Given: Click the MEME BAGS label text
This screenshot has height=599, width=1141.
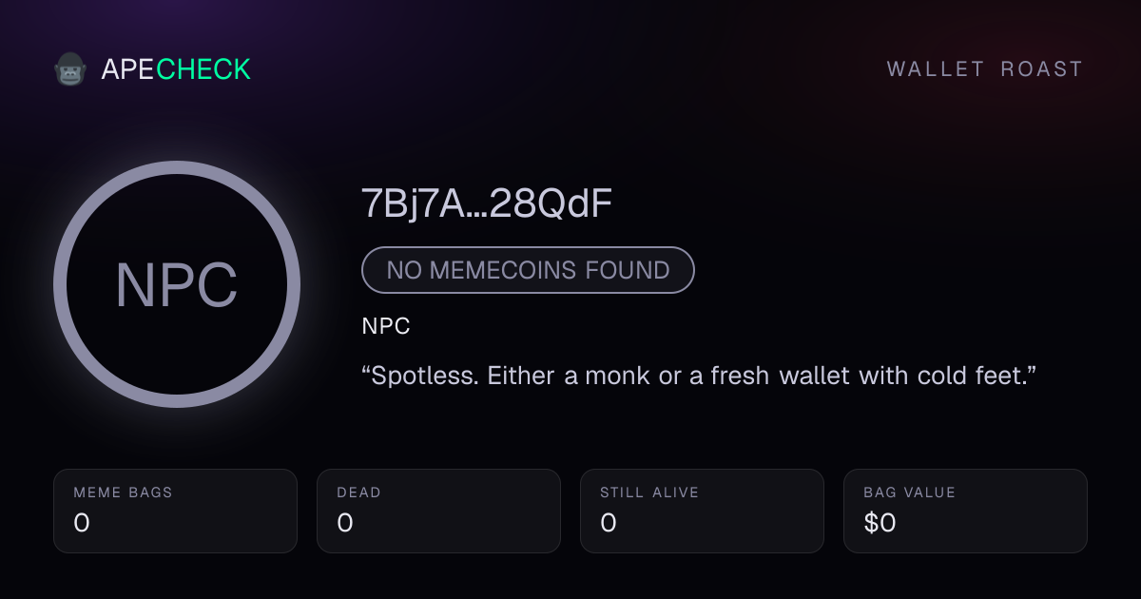Looking at the screenshot, I should (123, 493).
